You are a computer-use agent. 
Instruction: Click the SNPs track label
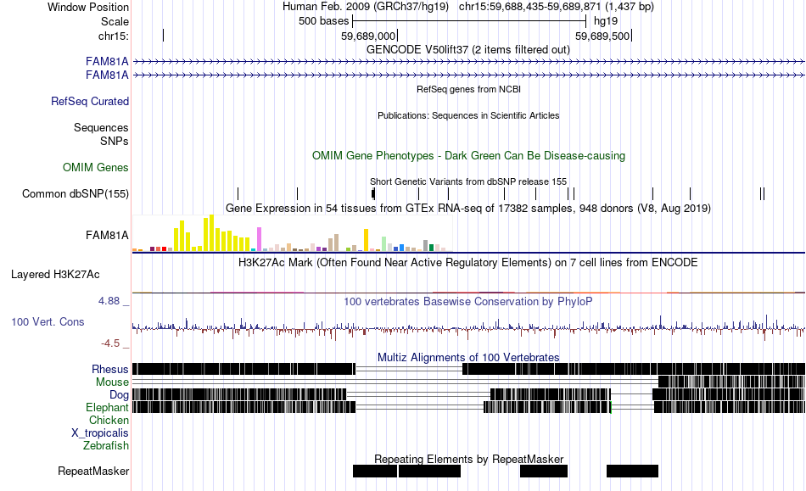(x=115, y=141)
